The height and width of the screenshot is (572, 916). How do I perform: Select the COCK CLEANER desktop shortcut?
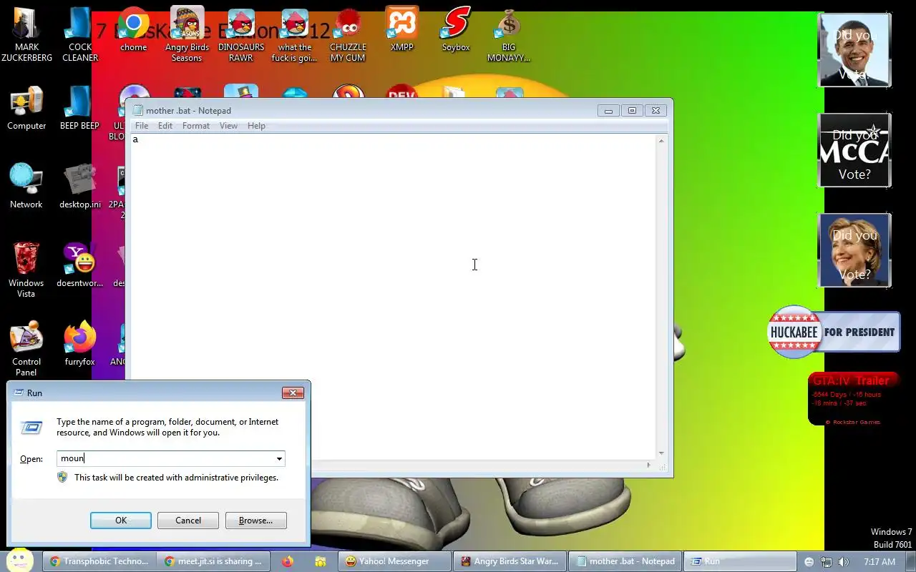79,34
